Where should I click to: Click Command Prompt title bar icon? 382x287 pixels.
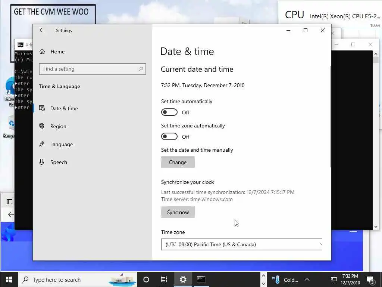pyautogui.click(x=21, y=45)
